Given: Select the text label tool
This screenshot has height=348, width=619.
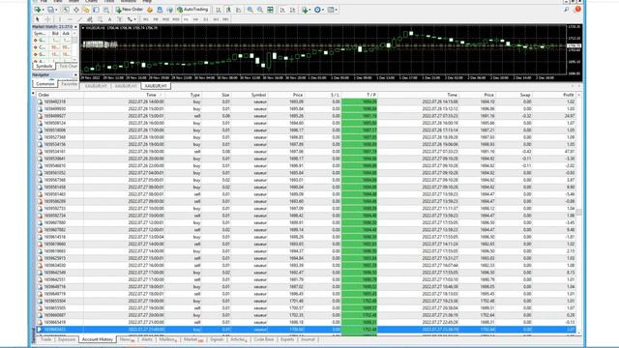Looking at the screenshot, I should pos(120,19).
